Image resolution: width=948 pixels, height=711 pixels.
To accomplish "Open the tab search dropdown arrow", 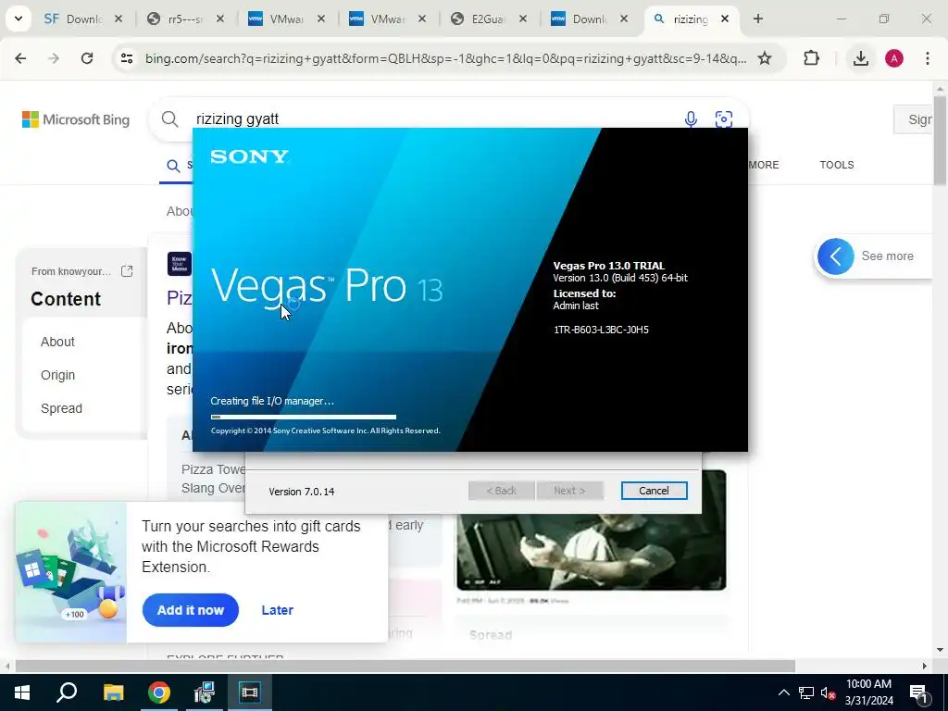I will tap(19, 19).
